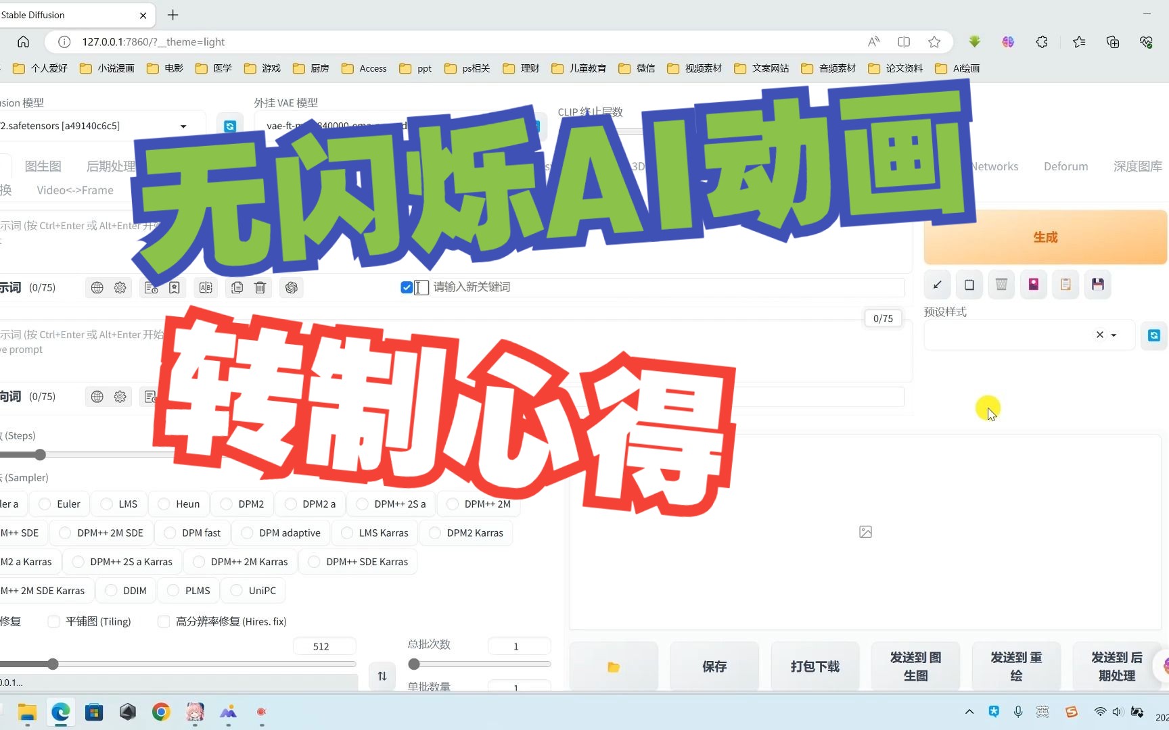1169x730 pixels.
Task: Save style with the floppy disk icon
Action: click(1098, 285)
